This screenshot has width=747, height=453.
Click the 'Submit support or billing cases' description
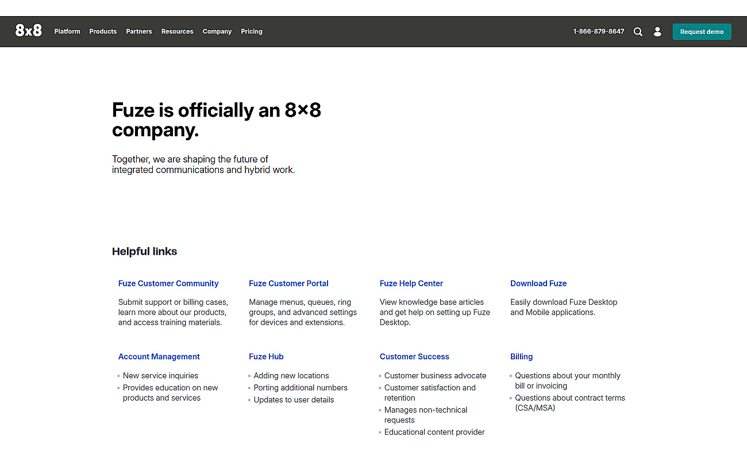point(173,312)
